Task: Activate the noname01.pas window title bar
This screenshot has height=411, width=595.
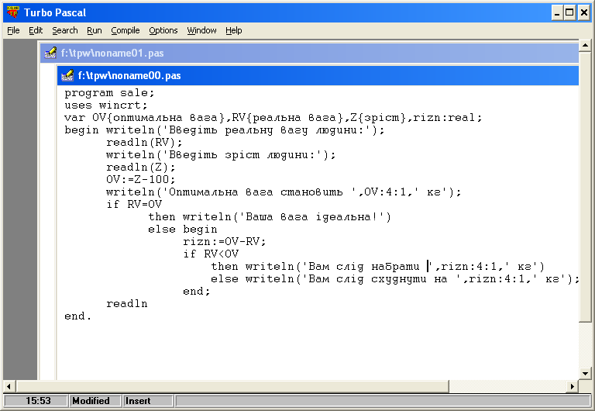Action: click(310, 53)
